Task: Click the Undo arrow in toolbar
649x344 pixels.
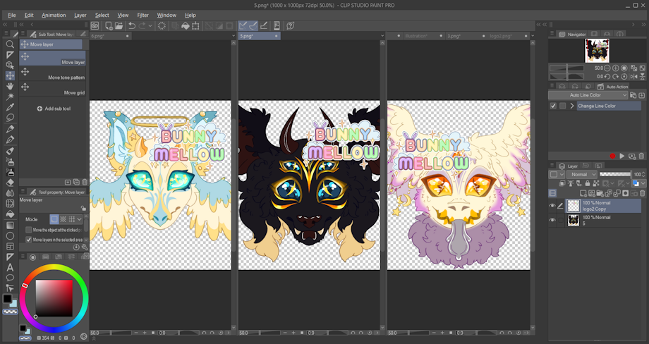Action: point(132,26)
